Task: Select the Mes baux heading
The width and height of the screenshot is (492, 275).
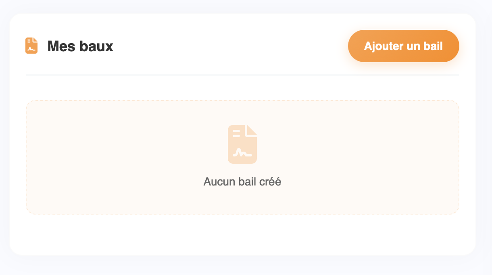Action: pyautogui.click(x=80, y=46)
